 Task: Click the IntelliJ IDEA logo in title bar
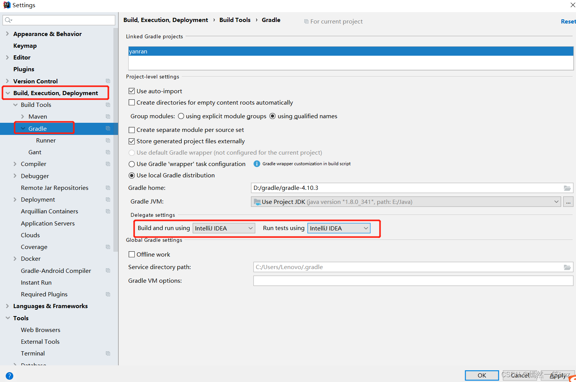pyautogui.click(x=6, y=5)
